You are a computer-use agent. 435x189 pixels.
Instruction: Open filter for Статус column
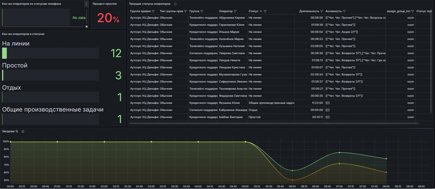pos(265,12)
